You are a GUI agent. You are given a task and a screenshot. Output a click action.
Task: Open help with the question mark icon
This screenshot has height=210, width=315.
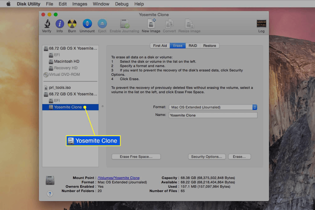point(50,194)
